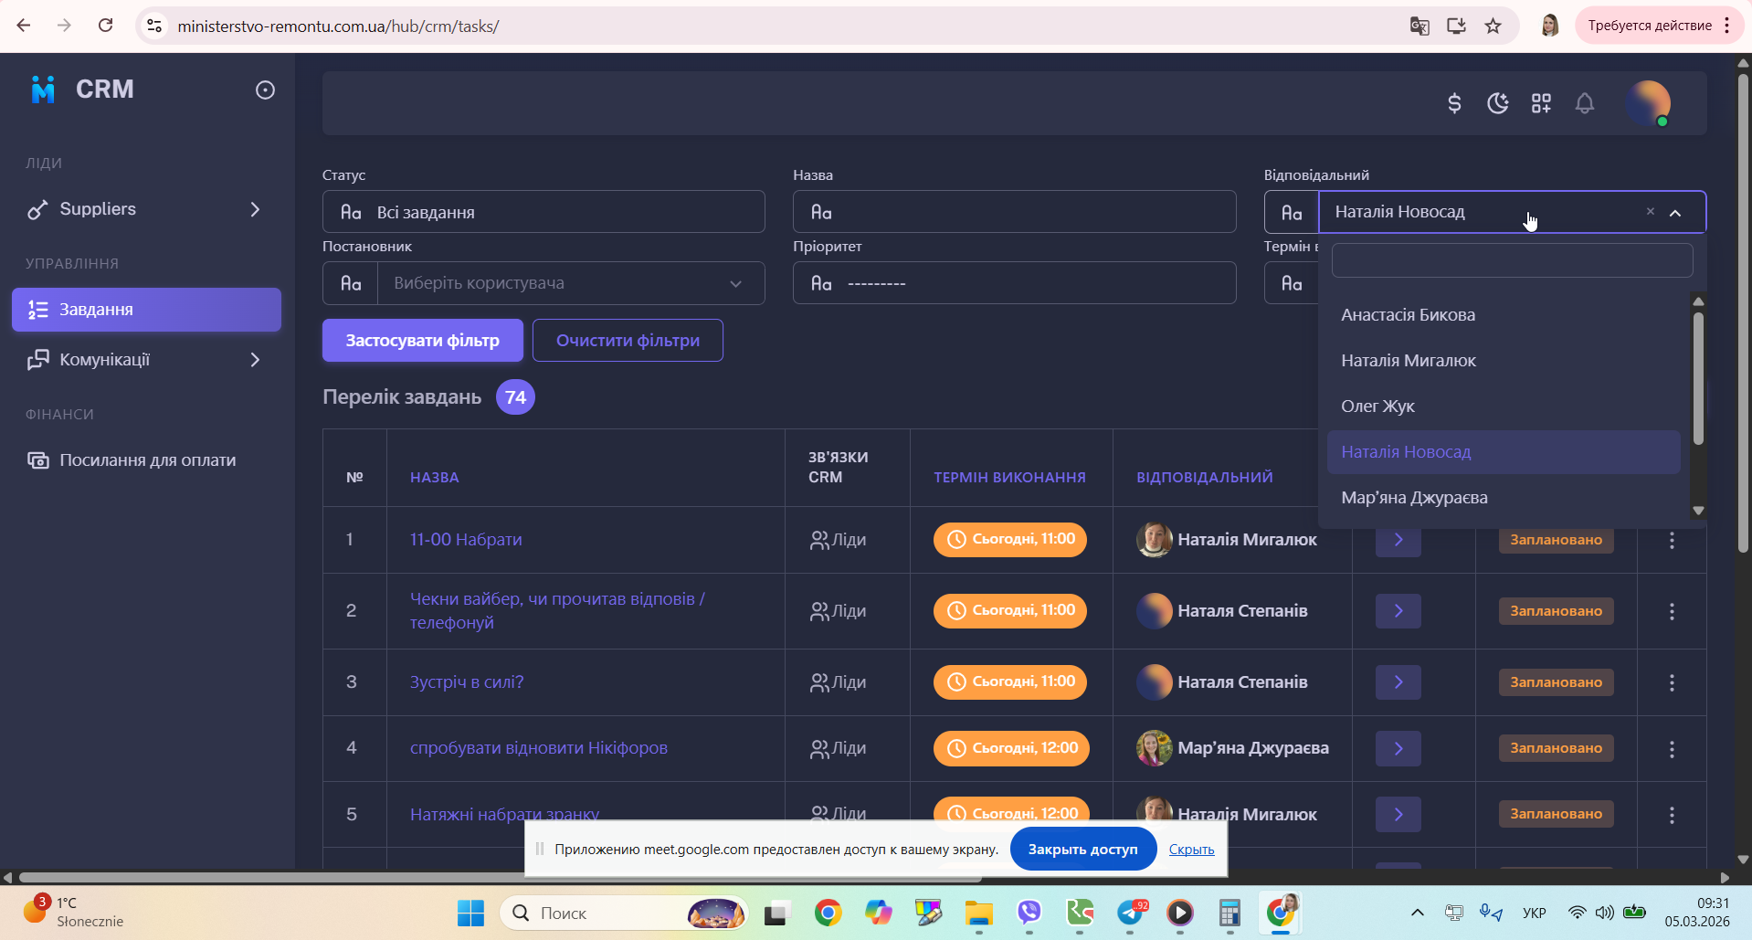This screenshot has height=940, width=1752.
Task: Focus the Назва input field
Action: tap(1014, 212)
